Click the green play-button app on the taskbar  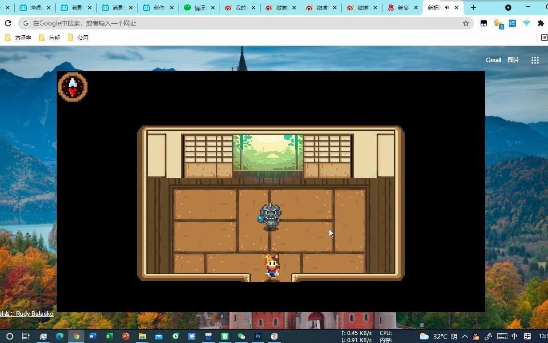175,336
